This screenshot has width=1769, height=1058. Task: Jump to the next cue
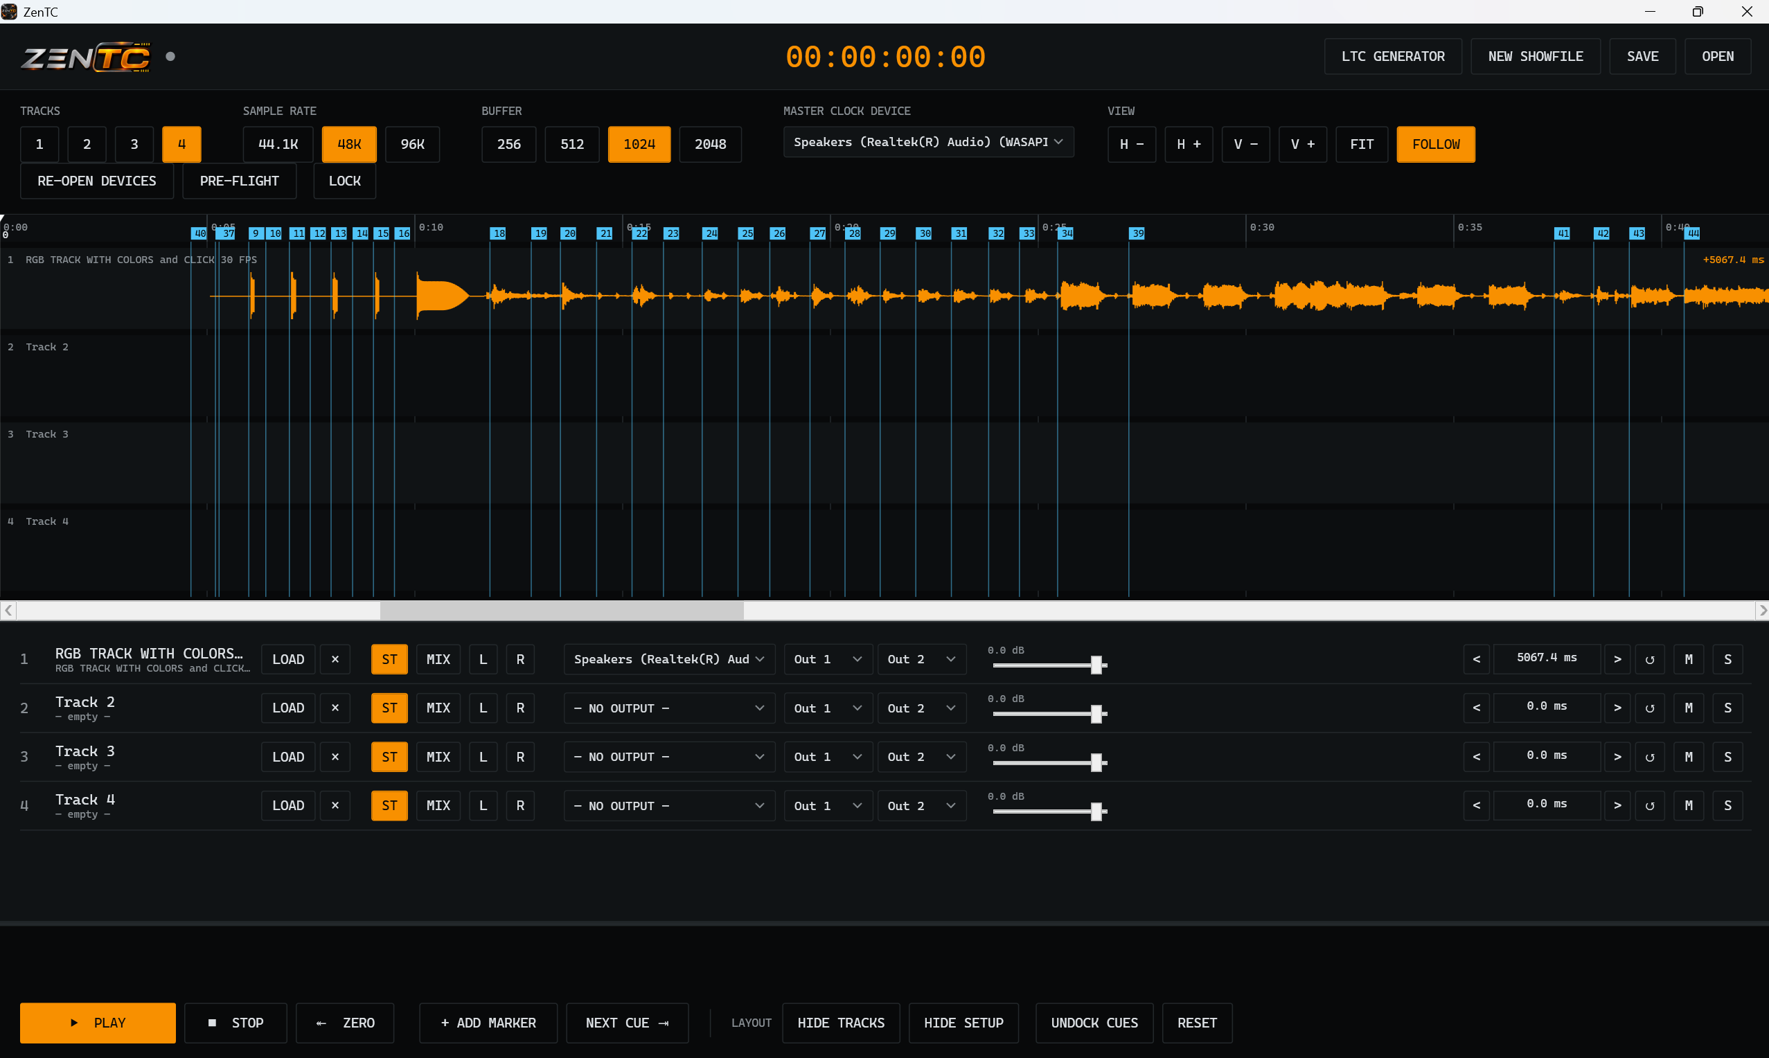pos(628,1023)
